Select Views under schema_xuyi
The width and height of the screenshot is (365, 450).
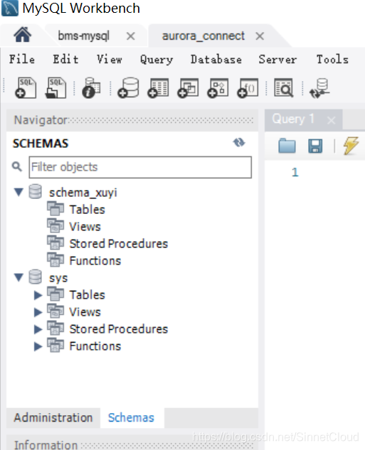[85, 227]
